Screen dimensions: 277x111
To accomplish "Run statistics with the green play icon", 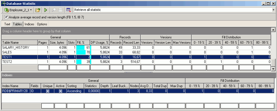I will [x=46, y=10].
